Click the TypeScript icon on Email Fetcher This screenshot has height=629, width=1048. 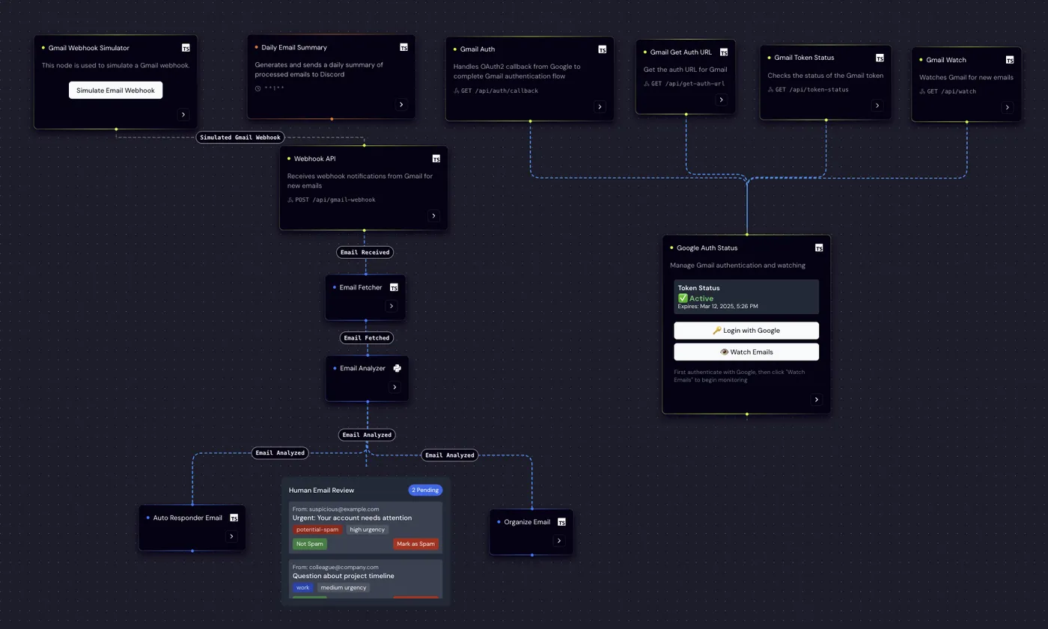[394, 287]
